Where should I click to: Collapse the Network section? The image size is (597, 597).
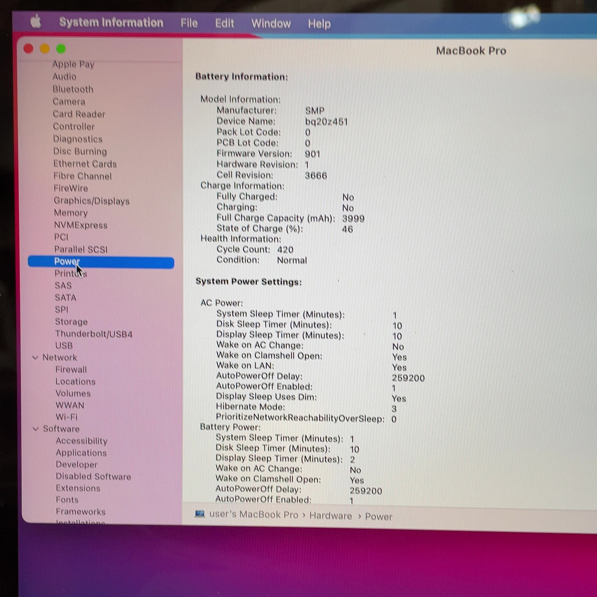35,357
